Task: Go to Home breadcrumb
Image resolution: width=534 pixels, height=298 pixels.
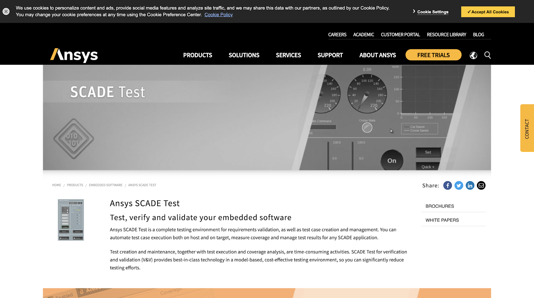Action: pyautogui.click(x=56, y=185)
